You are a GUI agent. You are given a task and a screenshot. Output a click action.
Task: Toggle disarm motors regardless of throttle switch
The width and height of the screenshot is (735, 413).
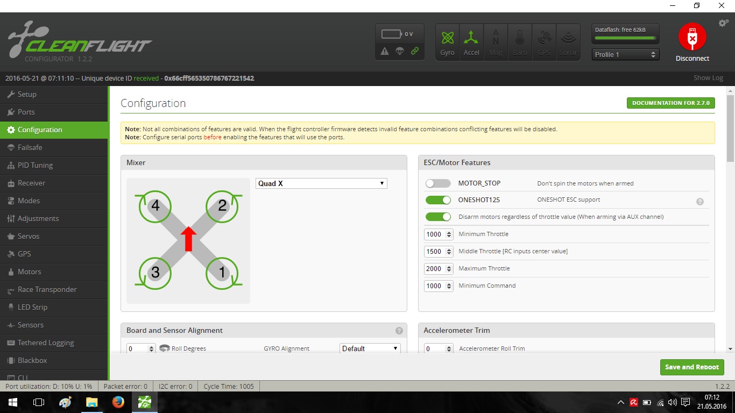437,217
